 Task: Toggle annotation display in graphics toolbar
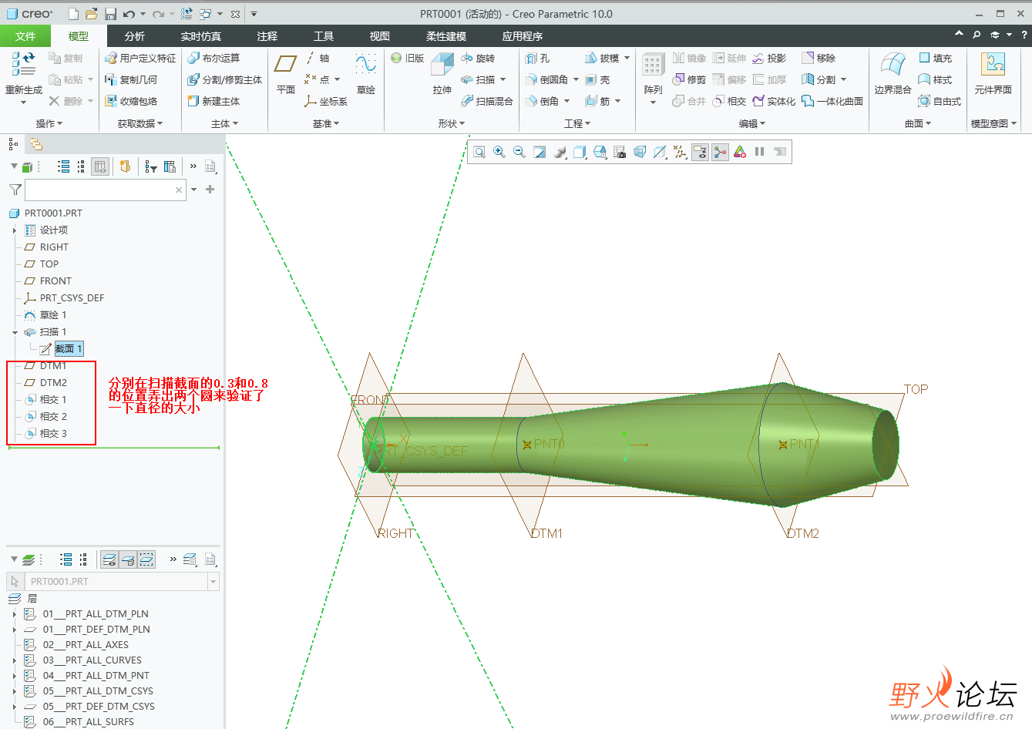[x=700, y=152]
